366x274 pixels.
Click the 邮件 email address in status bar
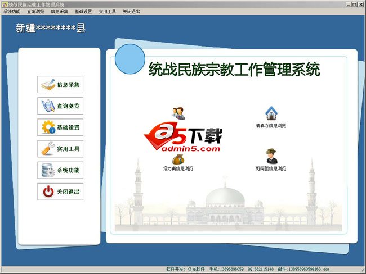(303, 269)
